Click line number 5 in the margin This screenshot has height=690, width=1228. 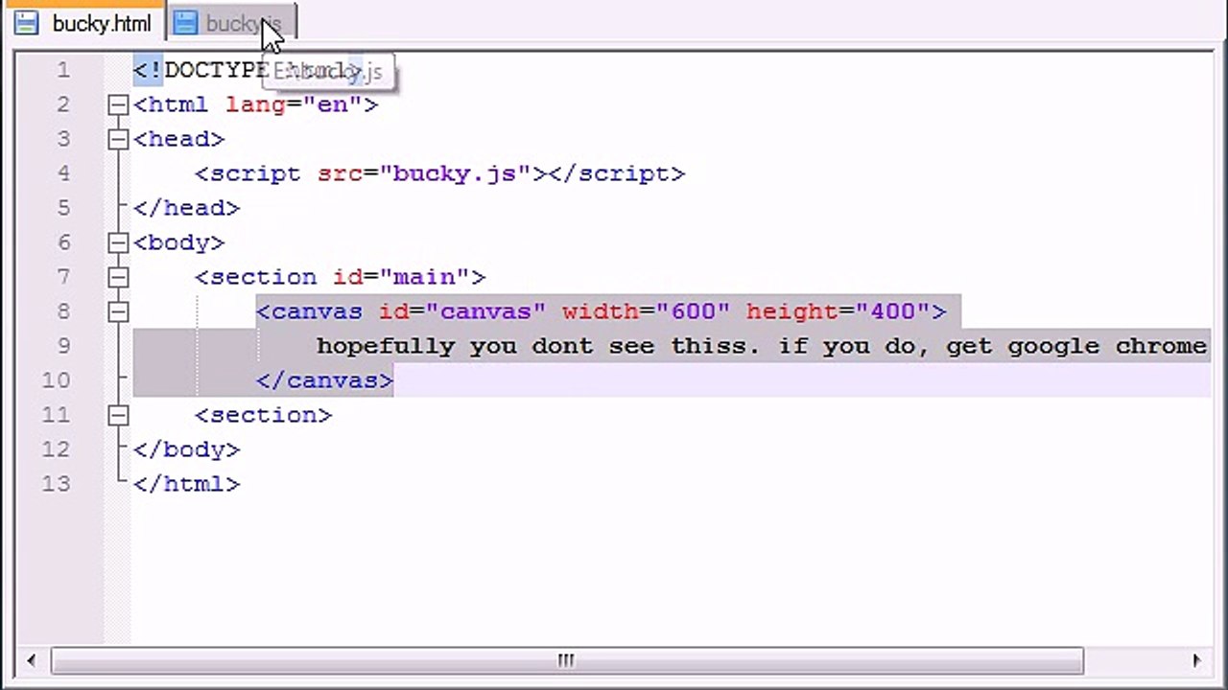[63, 208]
